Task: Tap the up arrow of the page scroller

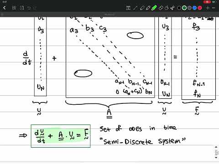Action: (216, 147)
